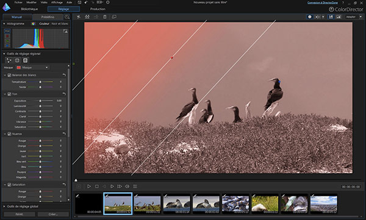The width and height of the screenshot is (366, 220).
Task: Click the Exposition slider handle
Action: 40,101
